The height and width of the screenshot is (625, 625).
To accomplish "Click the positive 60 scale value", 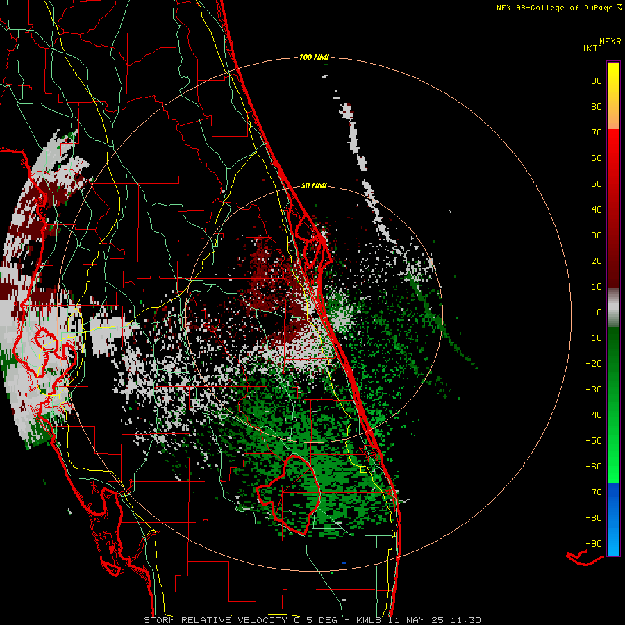I will (597, 158).
